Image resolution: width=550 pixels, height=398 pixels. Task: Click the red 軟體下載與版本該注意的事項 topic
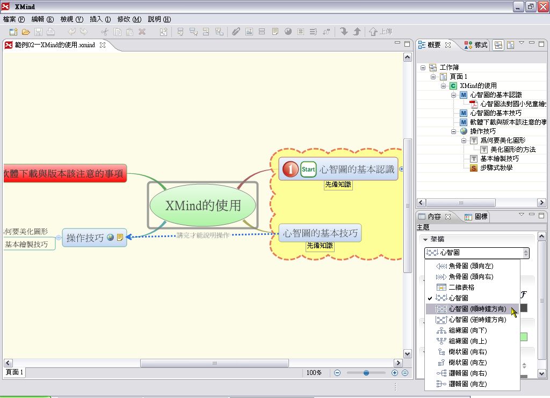64,173
